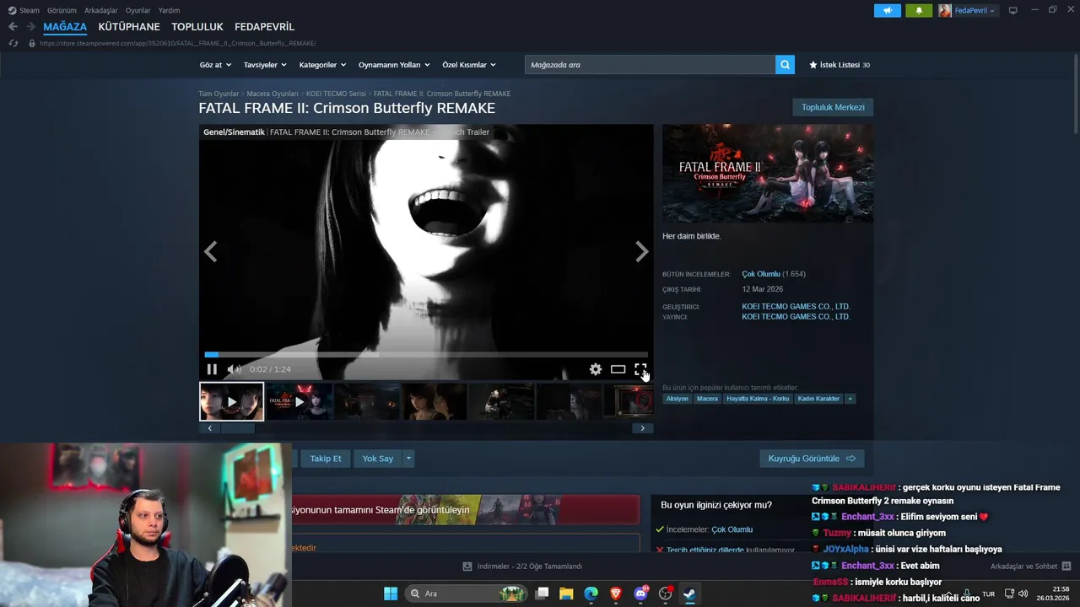1080x607 pixels.
Task: Select the Kadın Karakter tag
Action: coord(818,399)
